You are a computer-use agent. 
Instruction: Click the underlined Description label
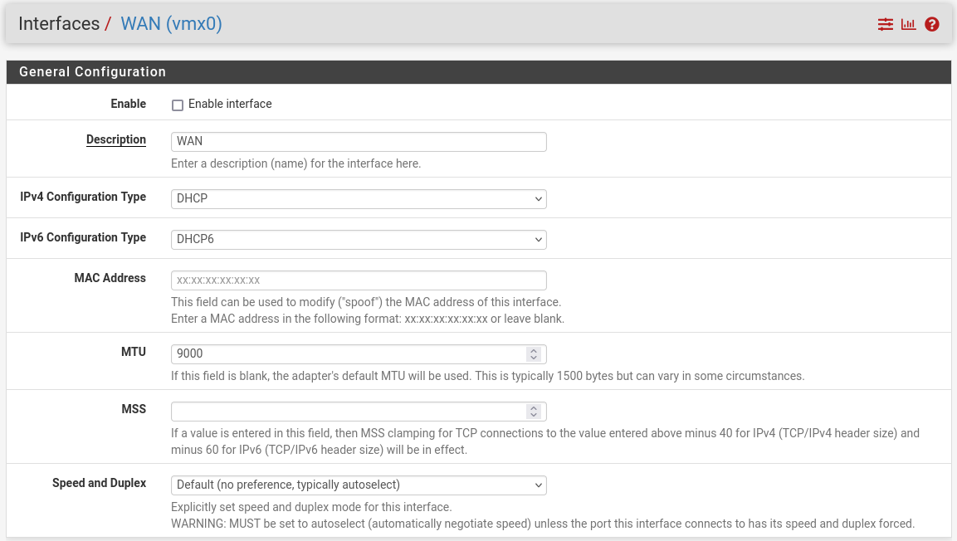(x=116, y=140)
